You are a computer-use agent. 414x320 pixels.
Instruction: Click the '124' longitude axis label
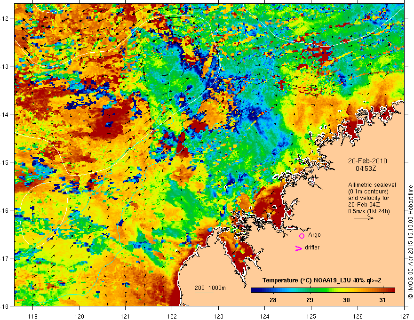point(265,316)
